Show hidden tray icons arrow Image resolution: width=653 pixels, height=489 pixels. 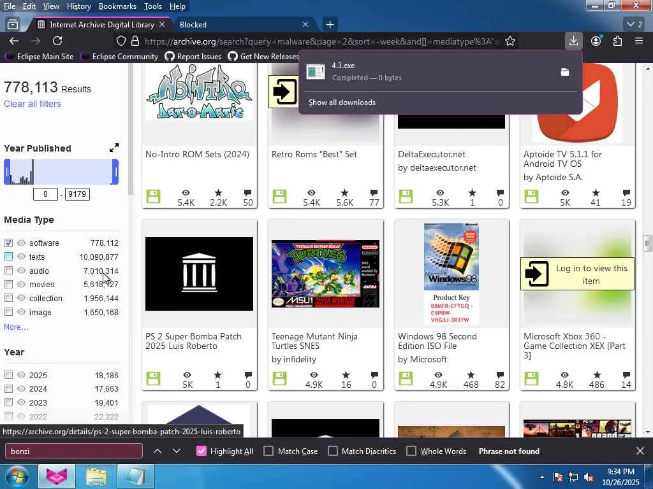(542, 478)
